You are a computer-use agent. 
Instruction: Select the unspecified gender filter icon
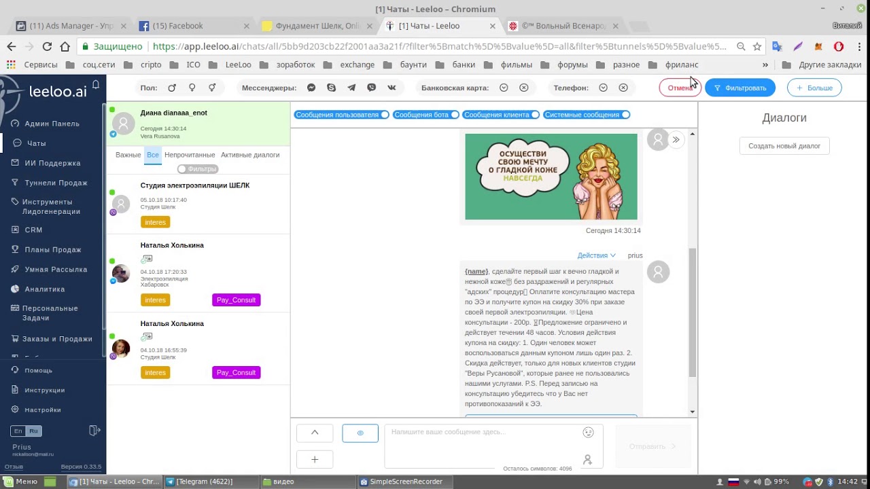(212, 88)
